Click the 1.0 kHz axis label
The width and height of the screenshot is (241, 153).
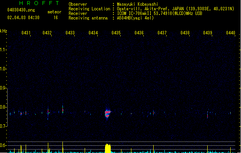pyautogui.click(x=3, y=69)
